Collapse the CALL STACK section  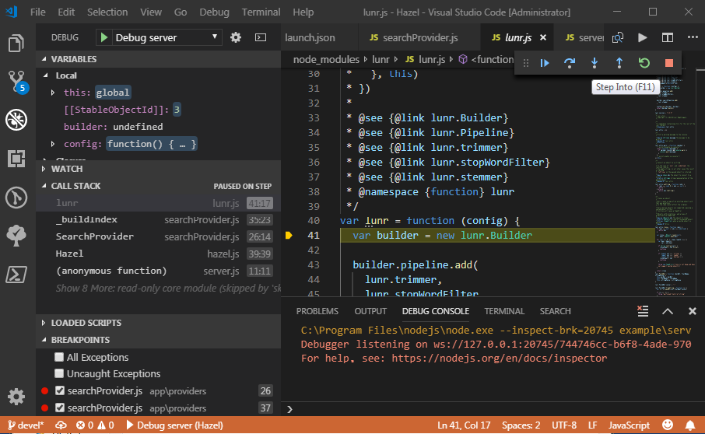pos(158,186)
